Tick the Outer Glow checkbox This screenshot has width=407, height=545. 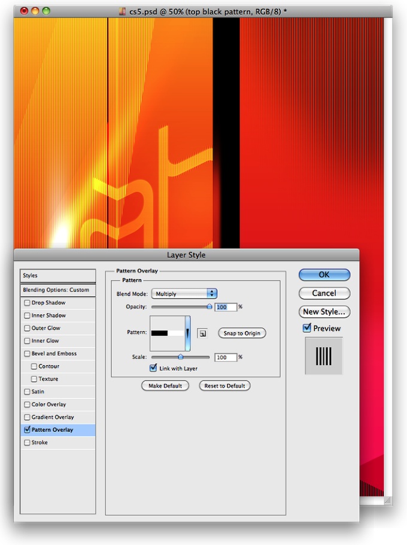click(x=27, y=328)
